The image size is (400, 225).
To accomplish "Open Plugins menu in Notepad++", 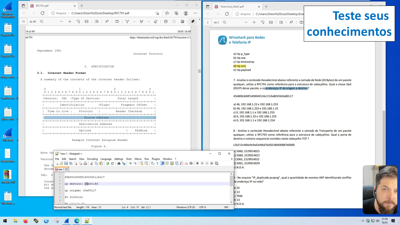I will click(x=156, y=159).
